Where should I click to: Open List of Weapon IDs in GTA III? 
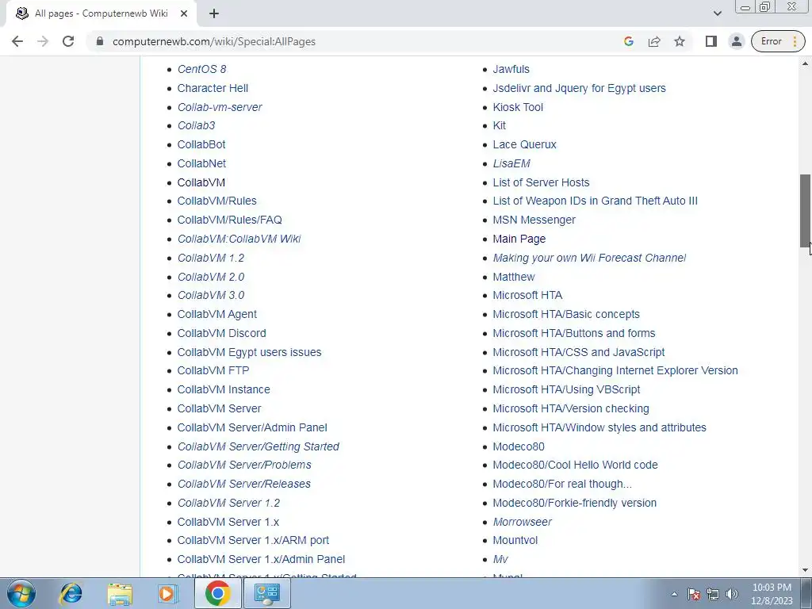595,201
